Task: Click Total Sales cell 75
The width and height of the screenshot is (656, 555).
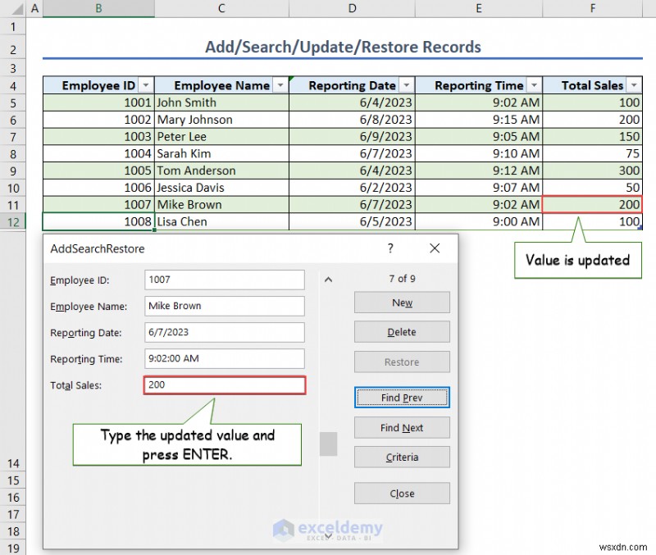Action: [x=592, y=153]
